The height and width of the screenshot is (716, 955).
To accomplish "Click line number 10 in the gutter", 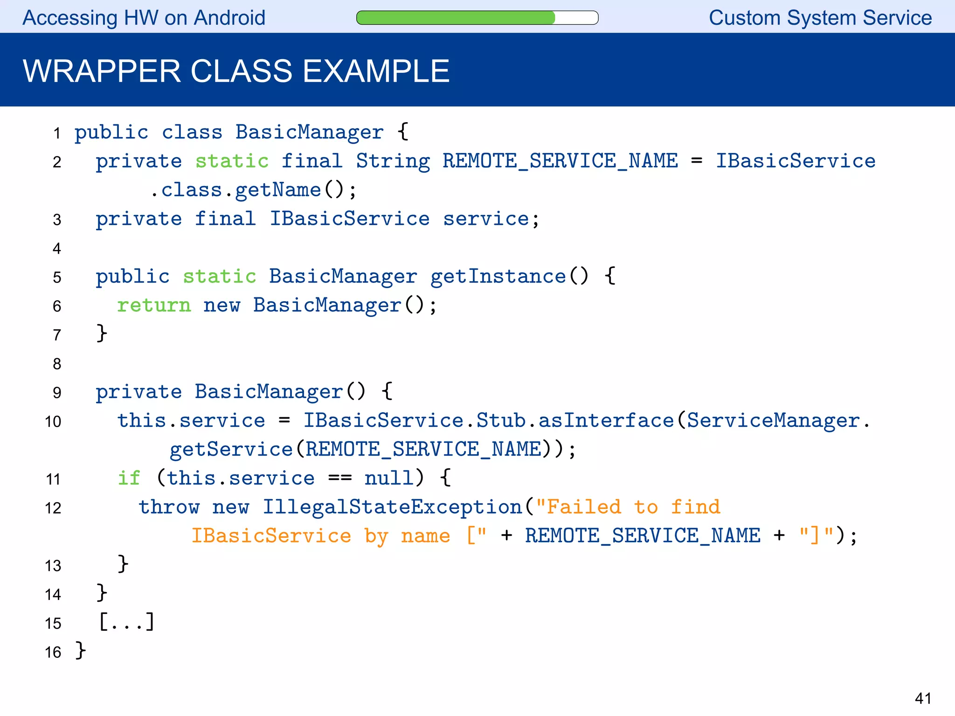I will [x=53, y=422].
